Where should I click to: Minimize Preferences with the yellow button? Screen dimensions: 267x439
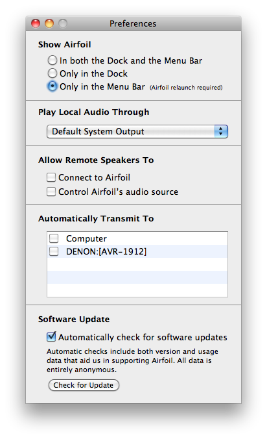tap(49, 23)
